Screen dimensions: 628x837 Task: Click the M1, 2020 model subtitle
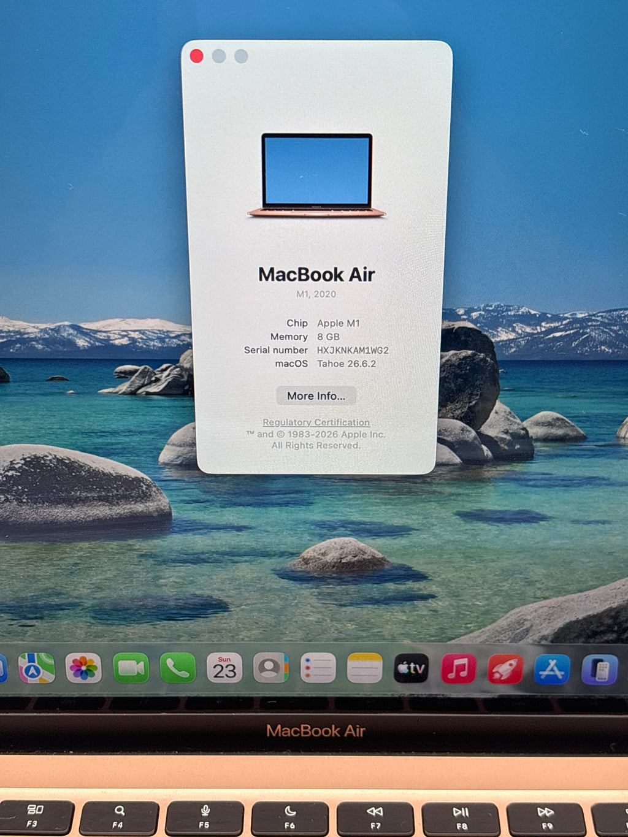pyautogui.click(x=316, y=294)
